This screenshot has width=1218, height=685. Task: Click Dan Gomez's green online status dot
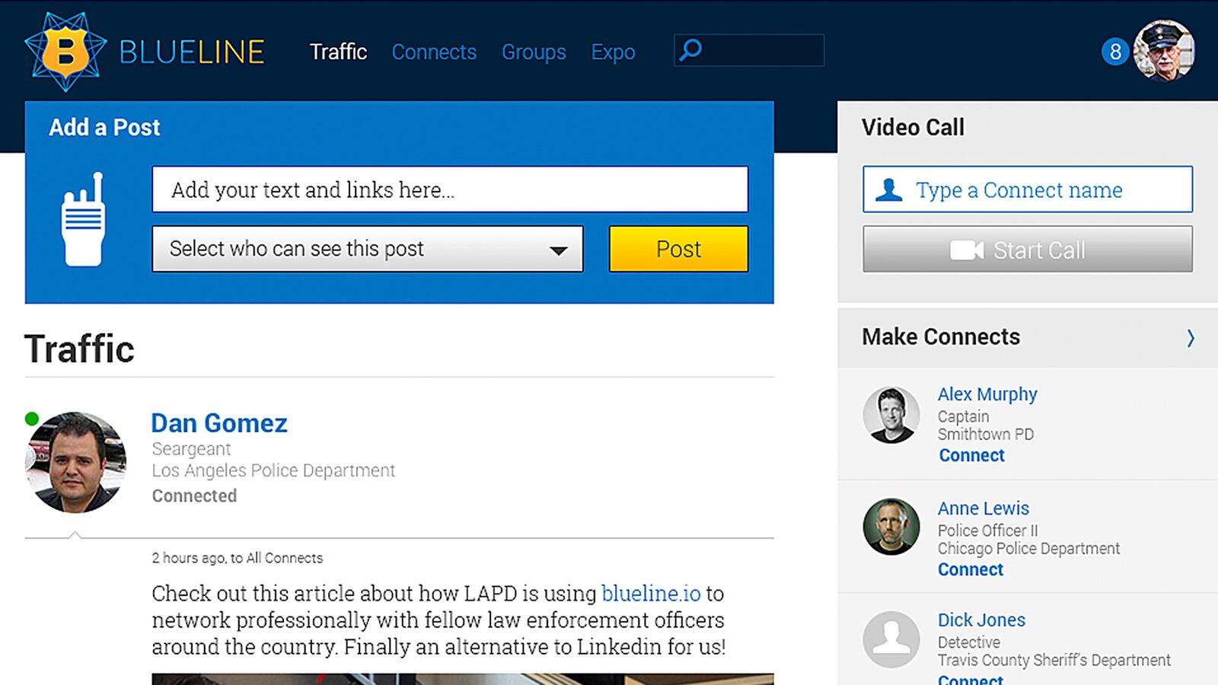(30, 417)
